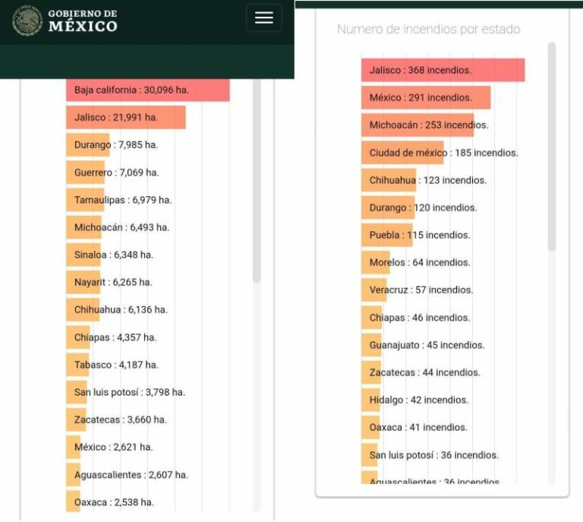This screenshot has width=583, height=522.
Task: Click the Zacatecas 3,660 ha bar
Action: (x=77, y=419)
